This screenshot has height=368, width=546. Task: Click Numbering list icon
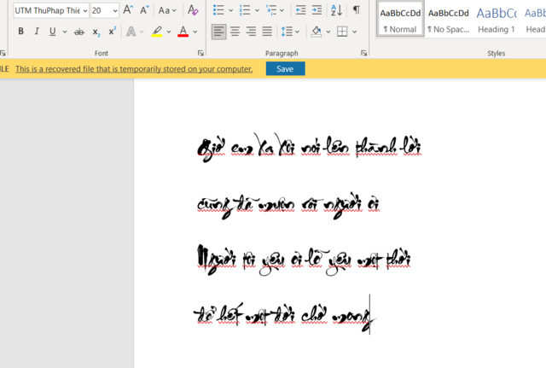[x=245, y=10]
